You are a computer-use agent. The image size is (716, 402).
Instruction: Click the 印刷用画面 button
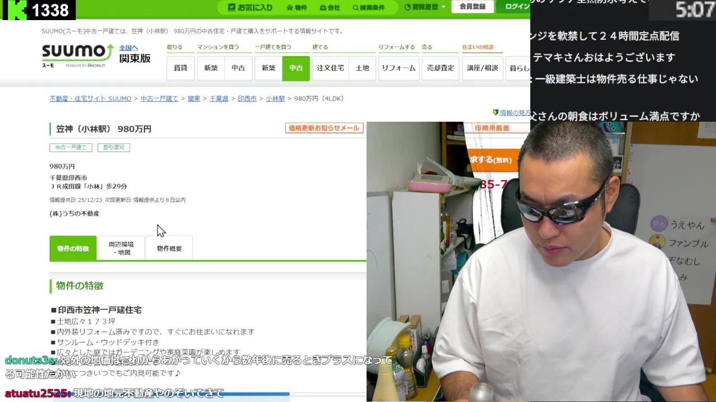[492, 128]
